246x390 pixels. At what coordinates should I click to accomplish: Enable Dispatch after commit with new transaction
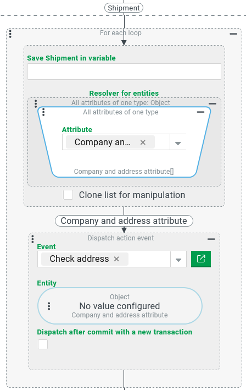click(43, 344)
